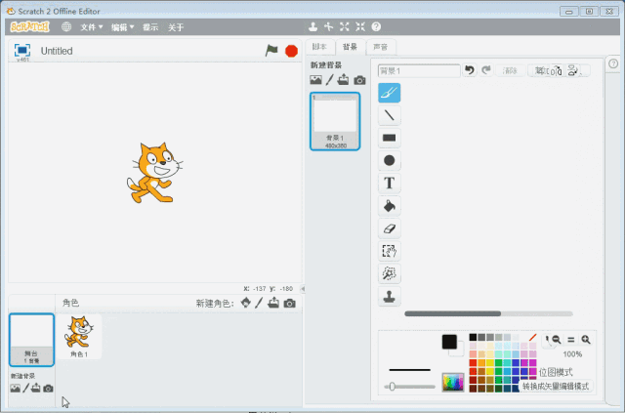The width and height of the screenshot is (625, 413).
Task: Select the 舞台 stage thumbnail
Action: (31, 340)
